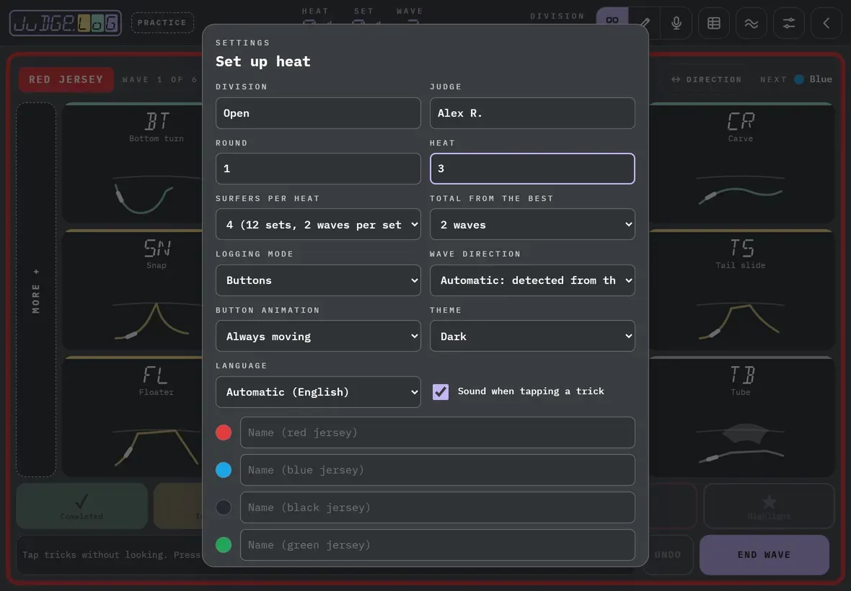This screenshot has width=851, height=591.
Task: Open the Button animation dropdown
Action: point(318,336)
